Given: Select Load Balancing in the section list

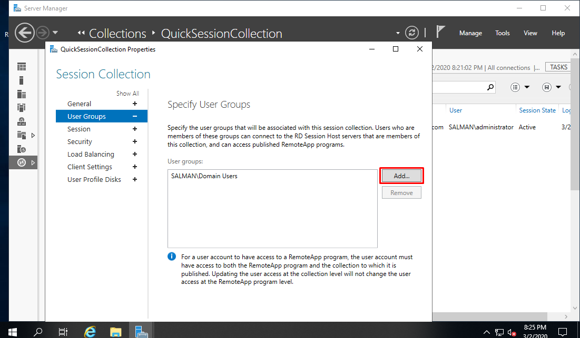Looking at the screenshot, I should [x=91, y=155].
